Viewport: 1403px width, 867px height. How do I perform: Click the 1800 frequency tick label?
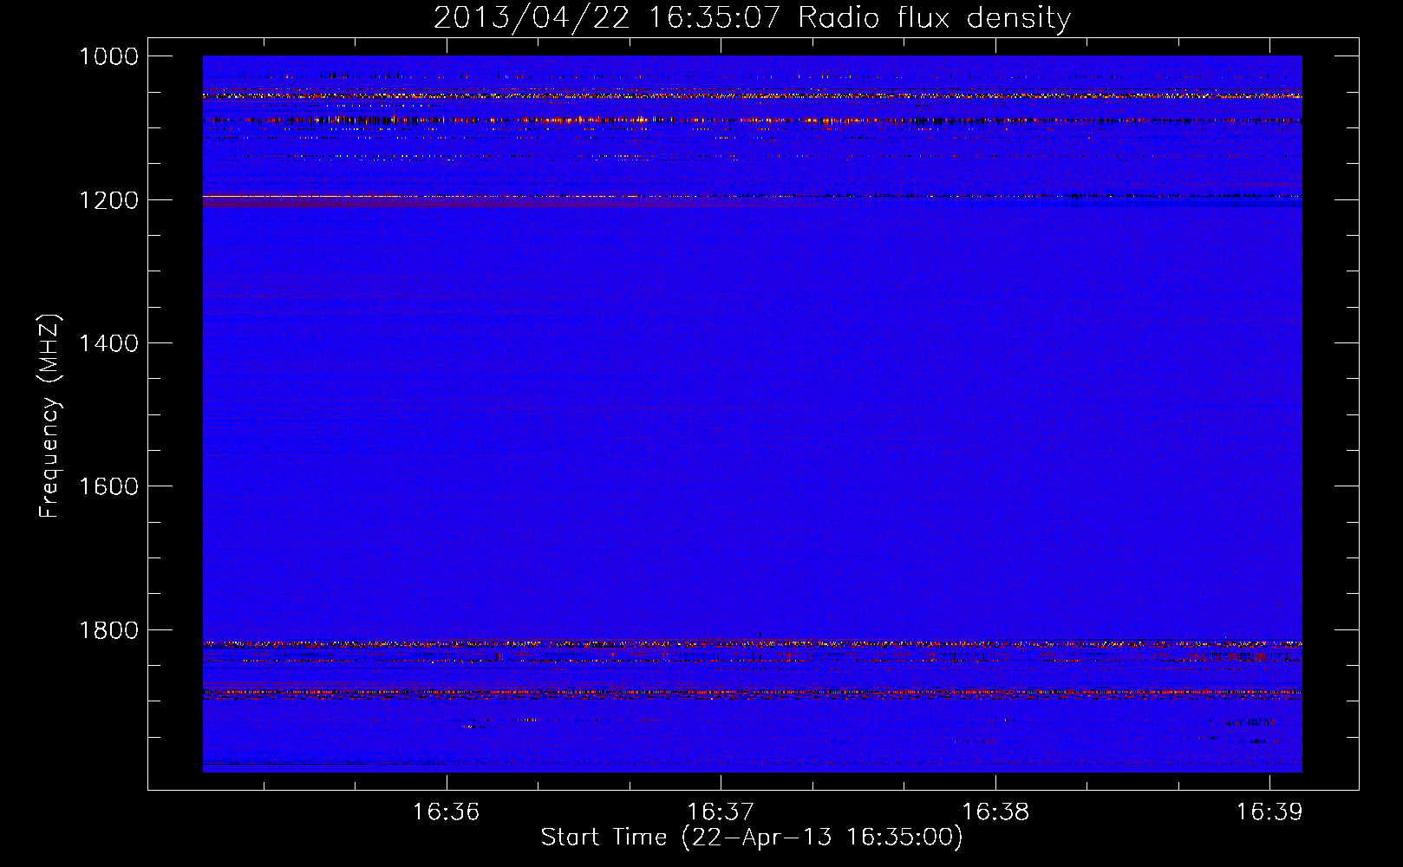pos(109,630)
